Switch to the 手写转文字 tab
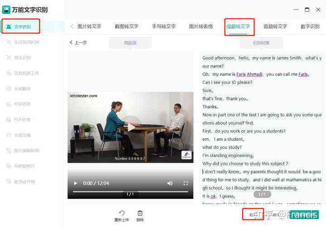Viewport: 326px width, 228px height. point(164,26)
